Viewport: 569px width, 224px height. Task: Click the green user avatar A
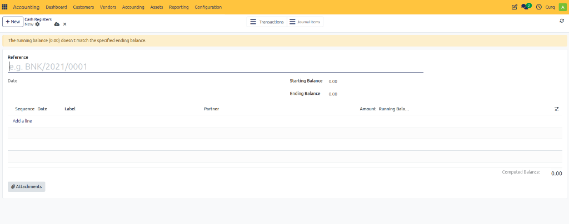pyautogui.click(x=562, y=7)
